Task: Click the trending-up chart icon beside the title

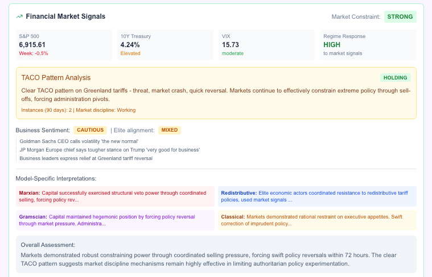Action: pyautogui.click(x=20, y=17)
